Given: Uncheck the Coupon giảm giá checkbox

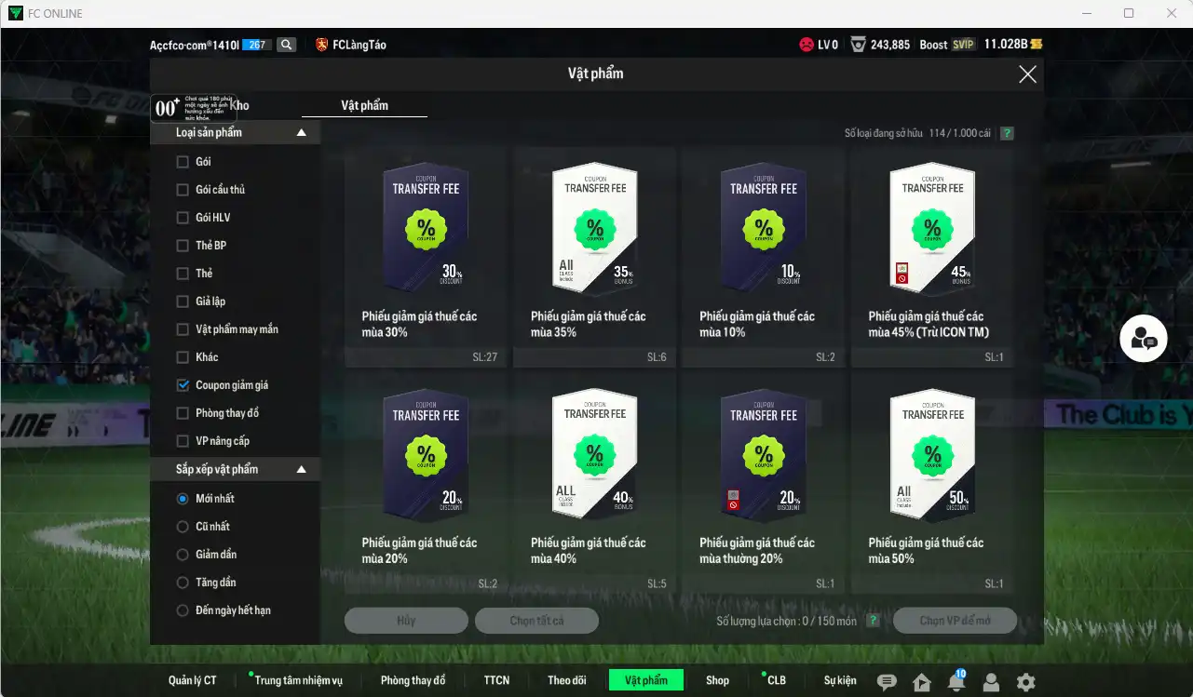Looking at the screenshot, I should coord(183,385).
